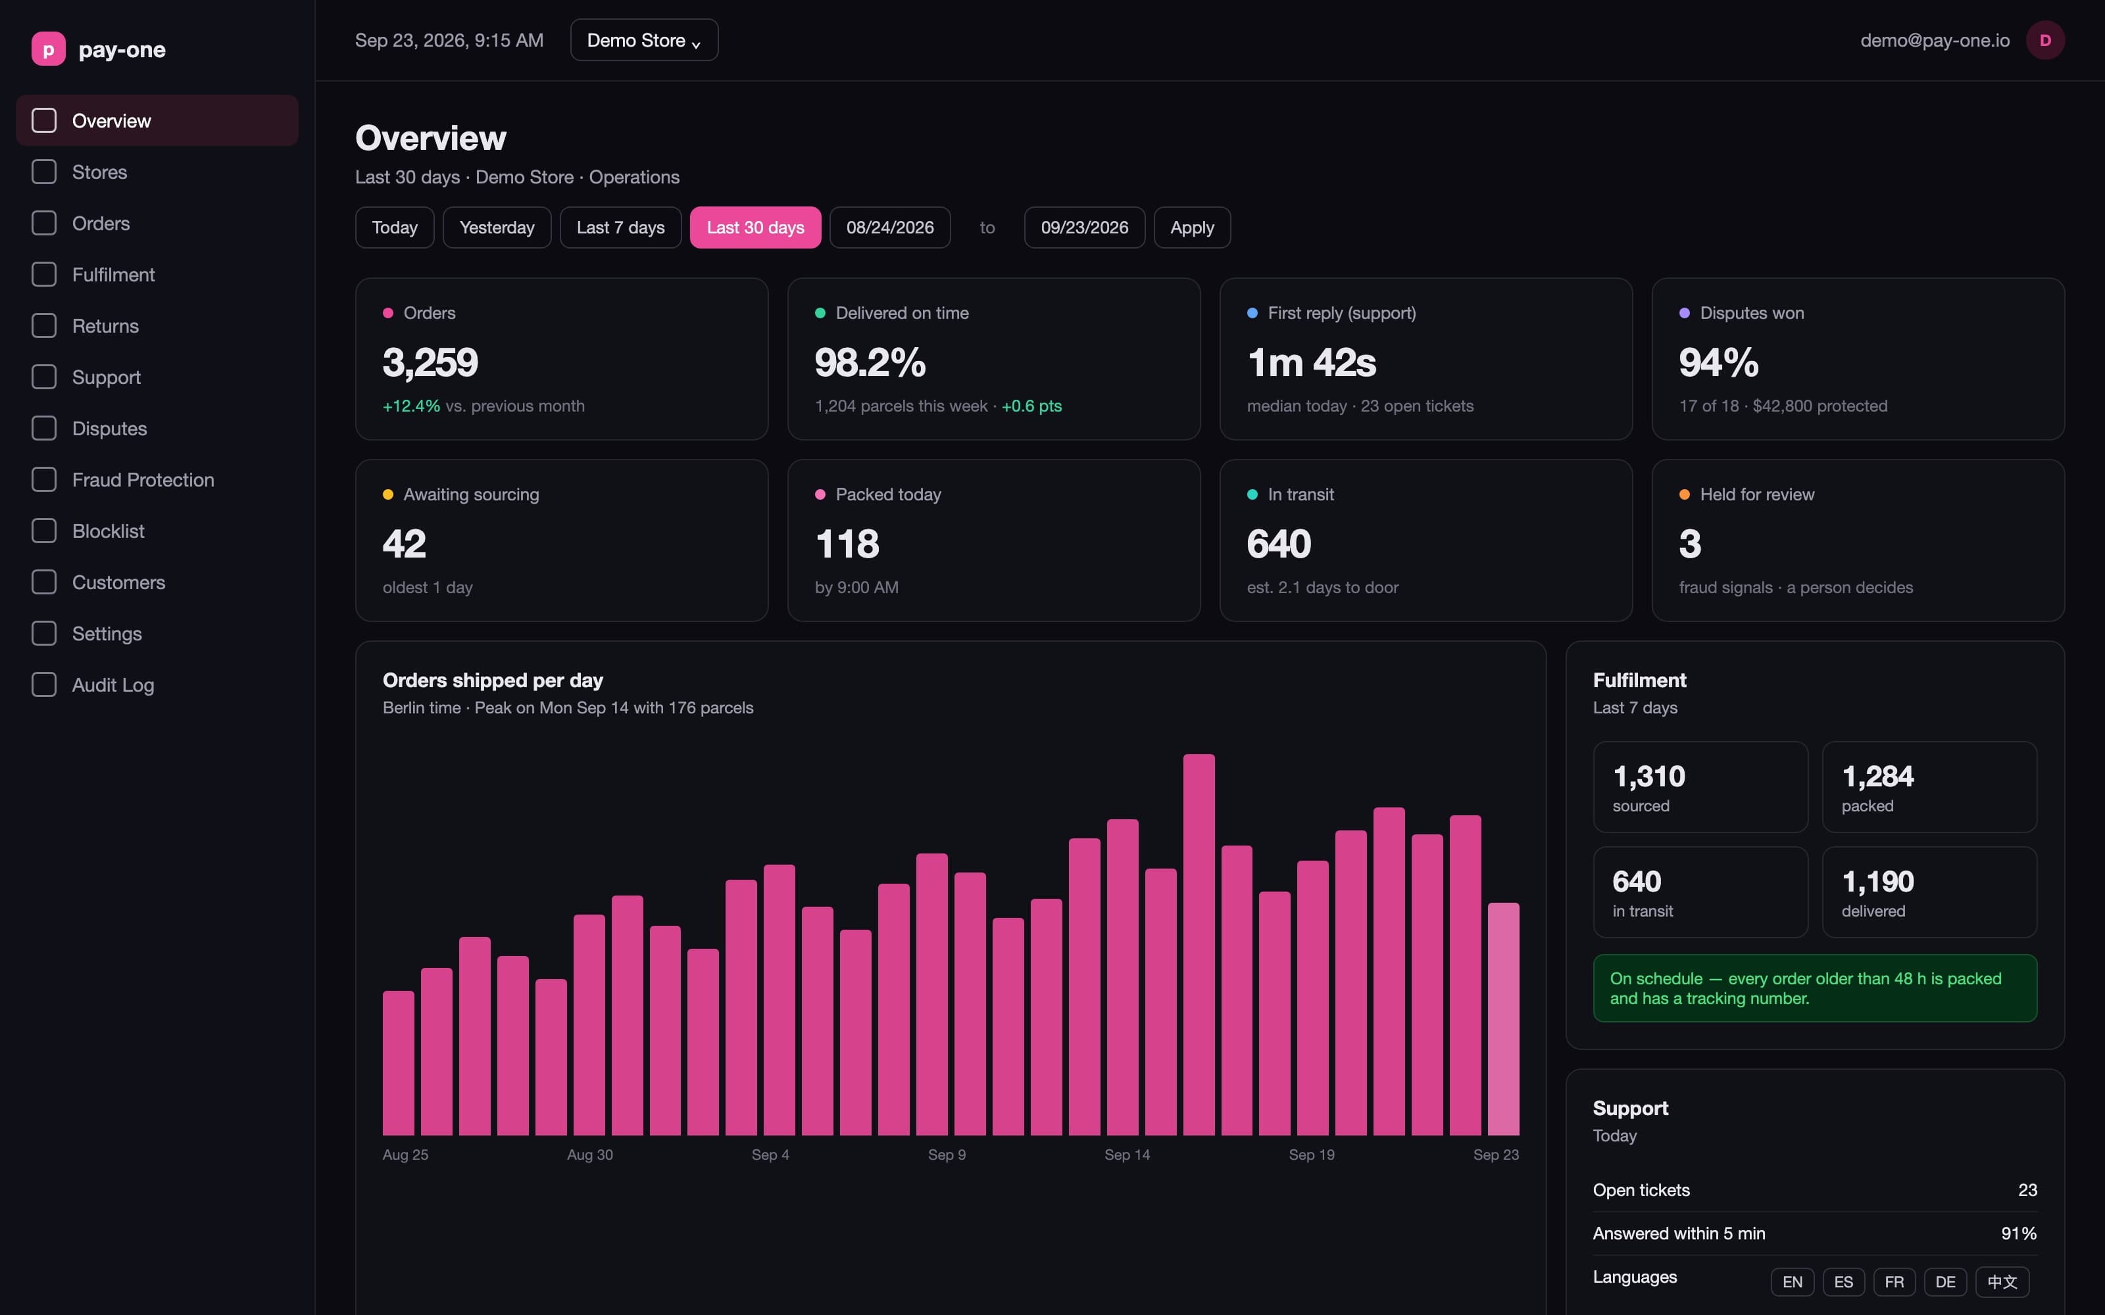The image size is (2105, 1315).
Task: Click the Disputes sidebar icon
Action: pos(44,429)
